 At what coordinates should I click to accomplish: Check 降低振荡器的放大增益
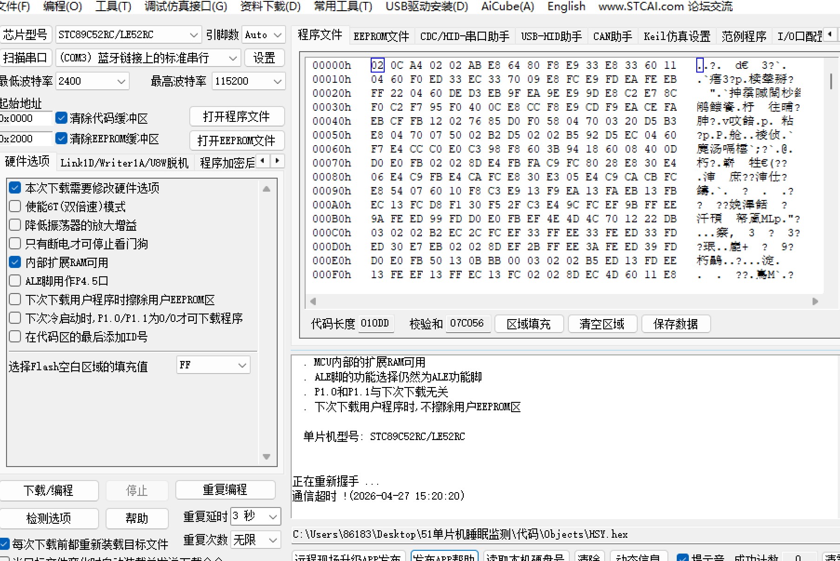click(15, 225)
